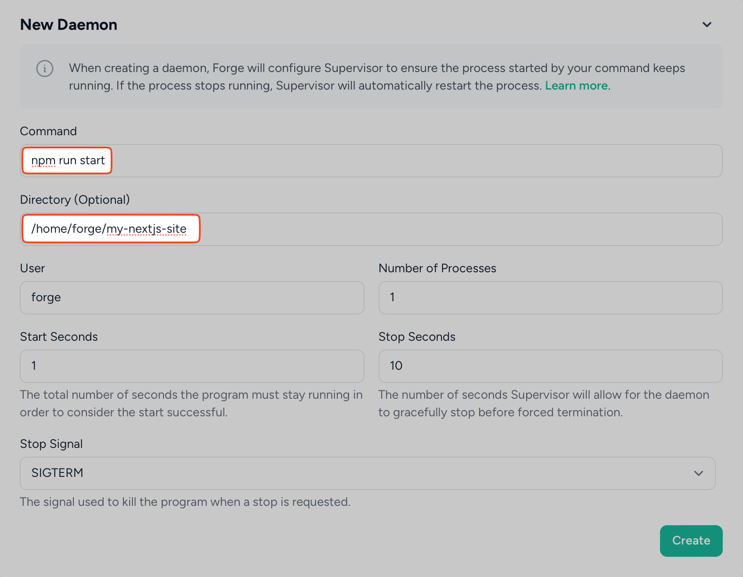
Task: Click the Directory (Optional) label
Action: tap(75, 199)
